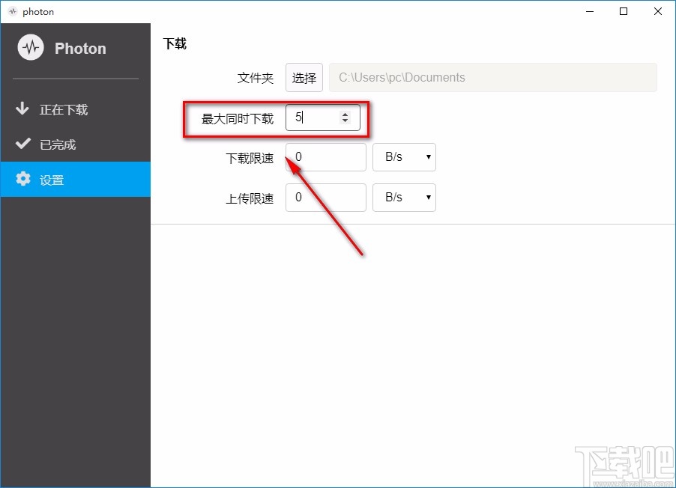Maximize the Photon window
Image resolution: width=676 pixels, height=488 pixels.
[624, 11]
